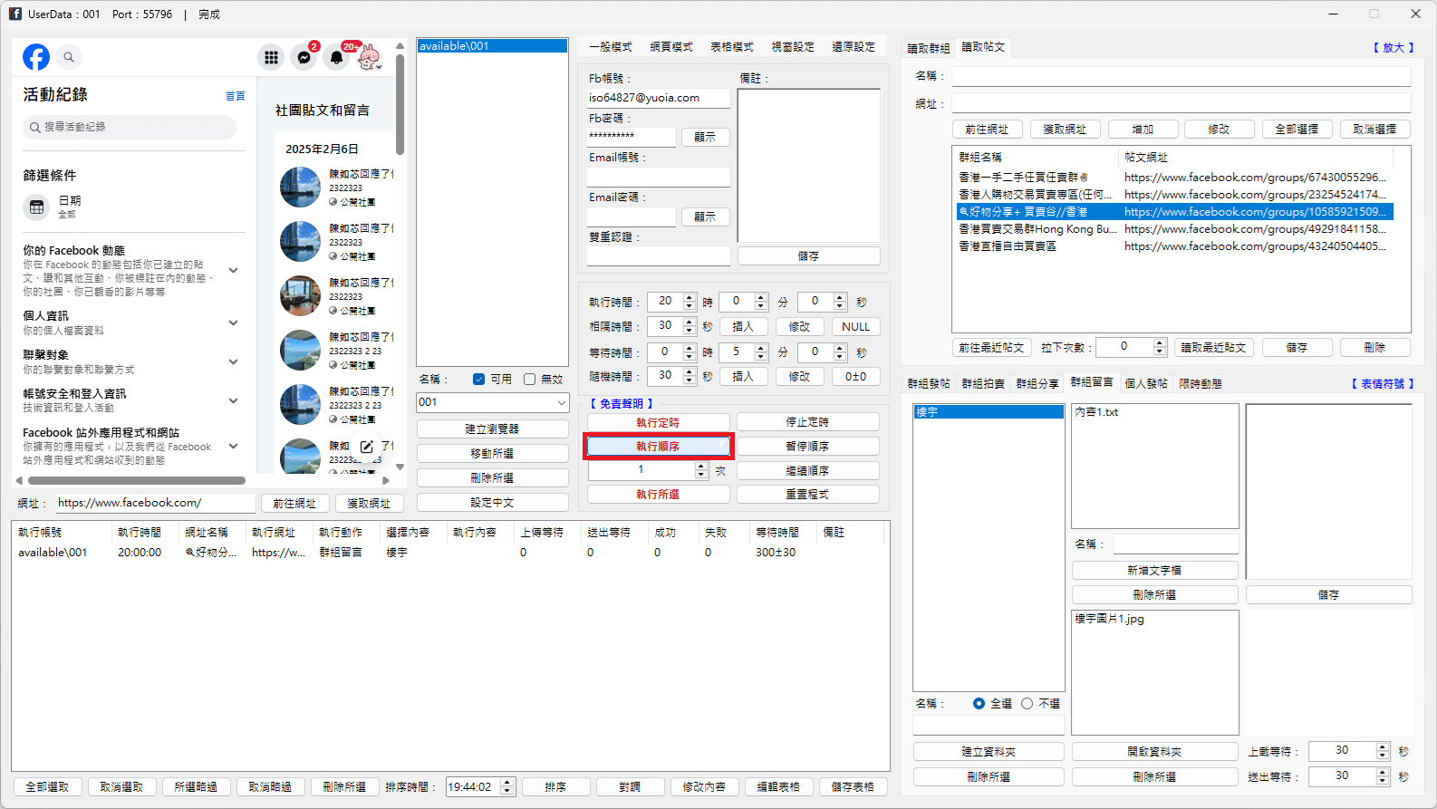Switch to 網頁模式 tab
Viewport: 1437px width, 809px height.
pos(671,47)
